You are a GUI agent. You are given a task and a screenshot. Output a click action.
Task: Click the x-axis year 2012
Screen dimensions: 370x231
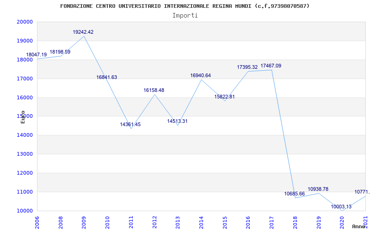[x=154, y=222]
